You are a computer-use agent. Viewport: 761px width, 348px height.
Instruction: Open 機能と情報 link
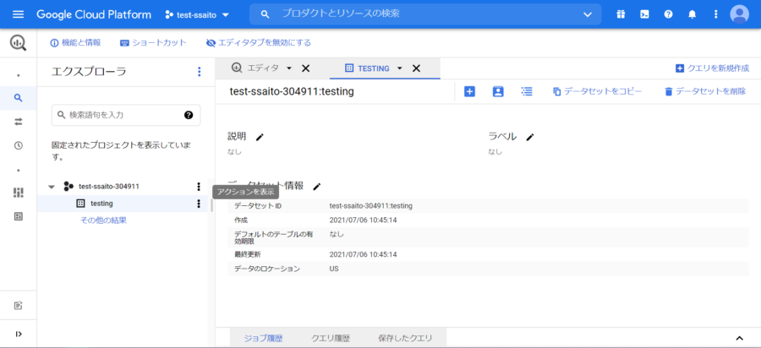tap(75, 42)
